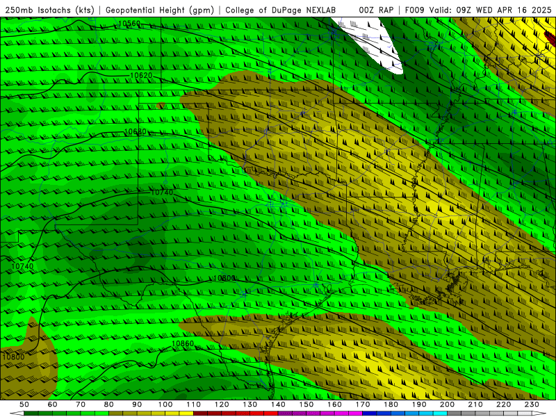
Task: Click the 10680 height contour label
Action: click(x=135, y=132)
